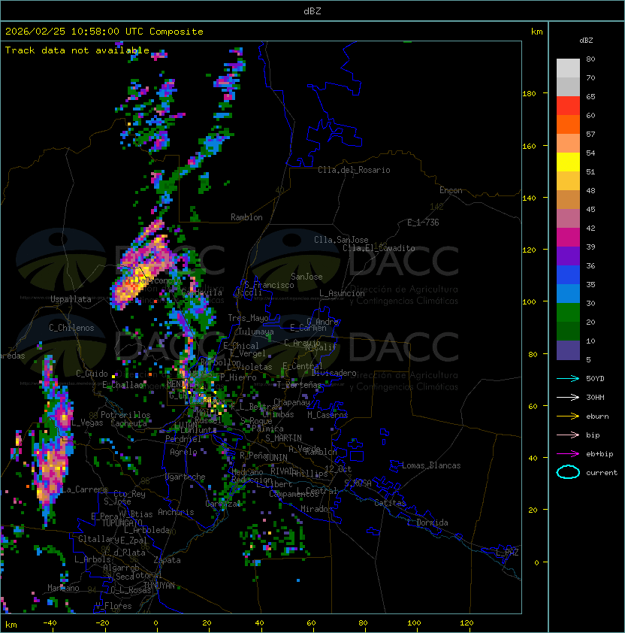625x633 pixels.
Task: Click the E_1-736 map label
Action: (423, 223)
